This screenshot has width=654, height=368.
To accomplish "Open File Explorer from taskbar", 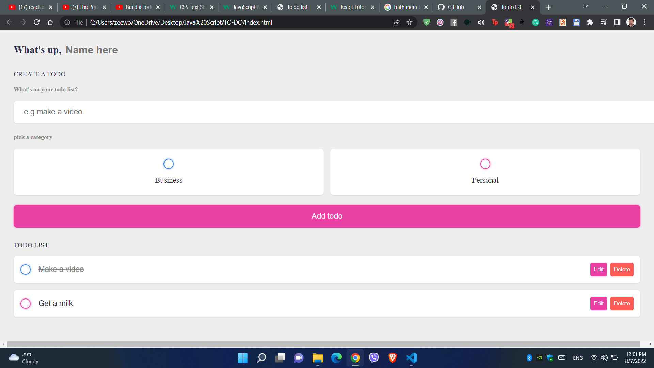I will pos(317,358).
